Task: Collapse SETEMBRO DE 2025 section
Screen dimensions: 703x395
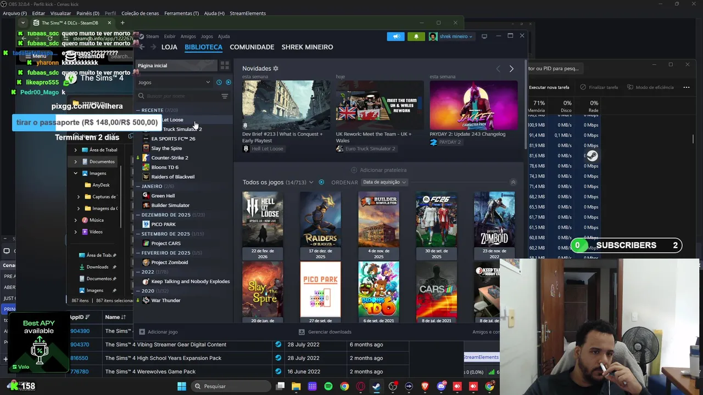Action: (x=138, y=234)
